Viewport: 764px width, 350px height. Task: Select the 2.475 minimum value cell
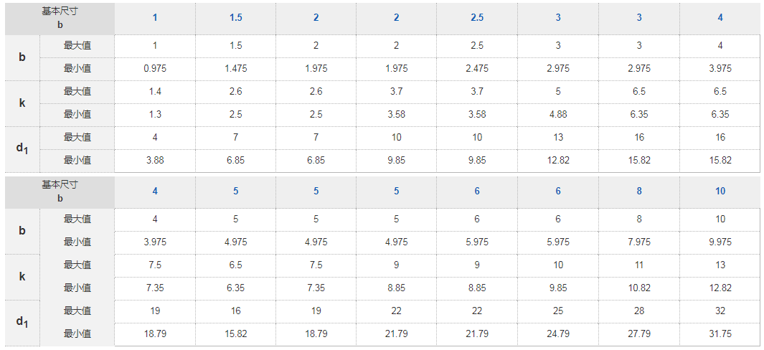477,69
